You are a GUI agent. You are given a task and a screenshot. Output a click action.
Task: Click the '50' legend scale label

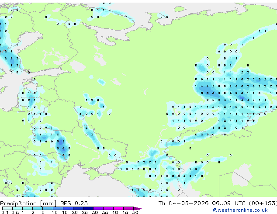point(135,212)
